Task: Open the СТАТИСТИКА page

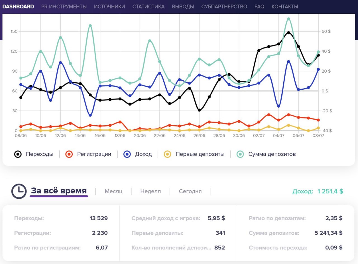Action: pyautogui.click(x=149, y=6)
